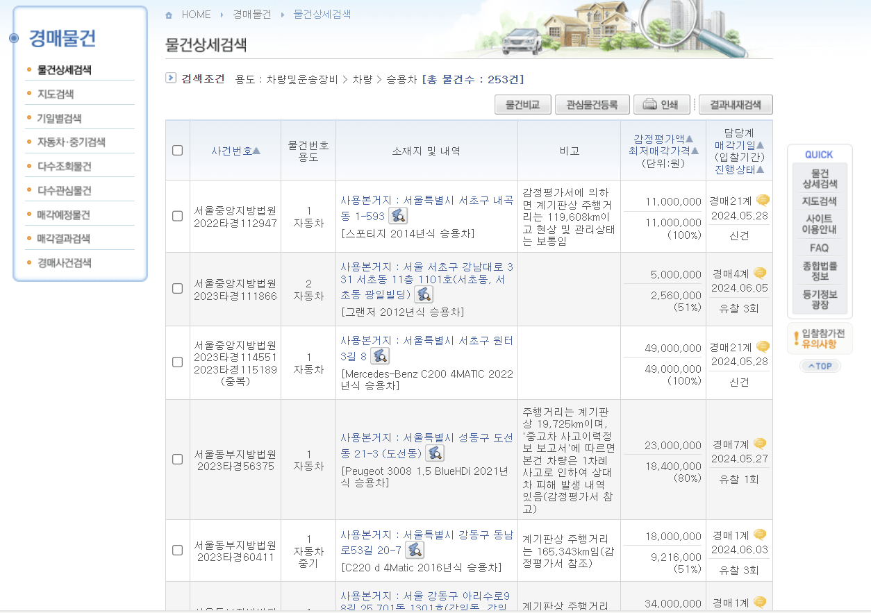Click the inquiry coin icon next to 경매21계
The image size is (871, 613).
click(761, 199)
